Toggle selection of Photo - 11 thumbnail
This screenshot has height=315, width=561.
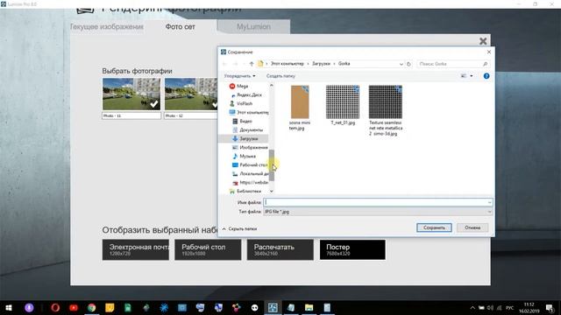[131, 94]
